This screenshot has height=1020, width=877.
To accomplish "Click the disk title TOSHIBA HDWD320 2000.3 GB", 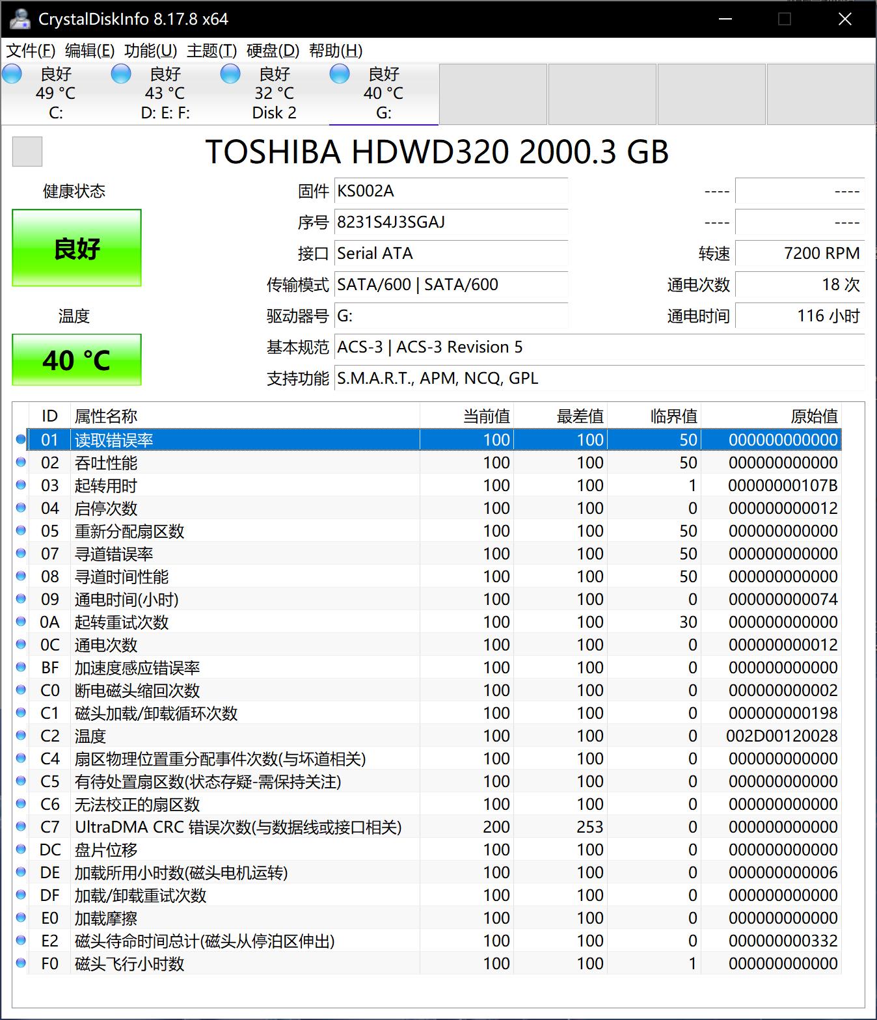I will [x=437, y=152].
